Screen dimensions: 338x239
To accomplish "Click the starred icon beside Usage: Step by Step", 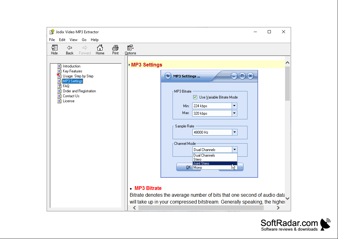I will pyautogui.click(x=59, y=76).
